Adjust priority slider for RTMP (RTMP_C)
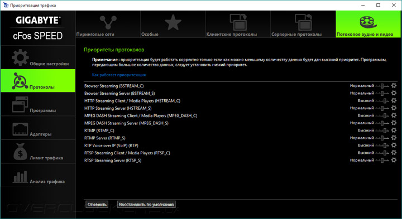 [x=382, y=130]
